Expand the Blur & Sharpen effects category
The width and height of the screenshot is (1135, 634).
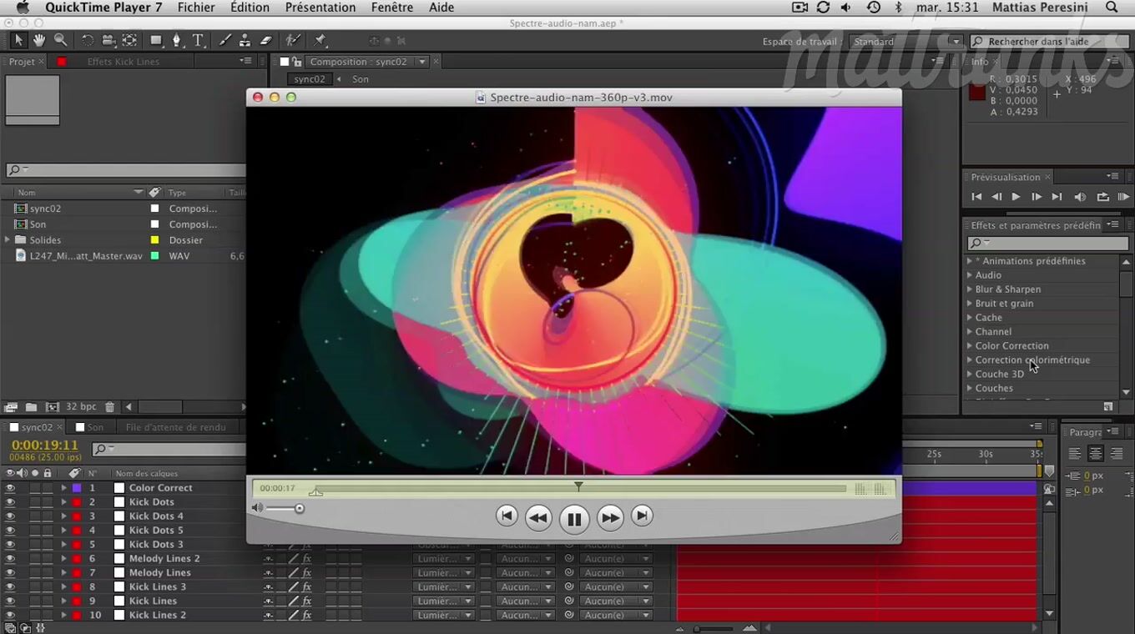[970, 289]
